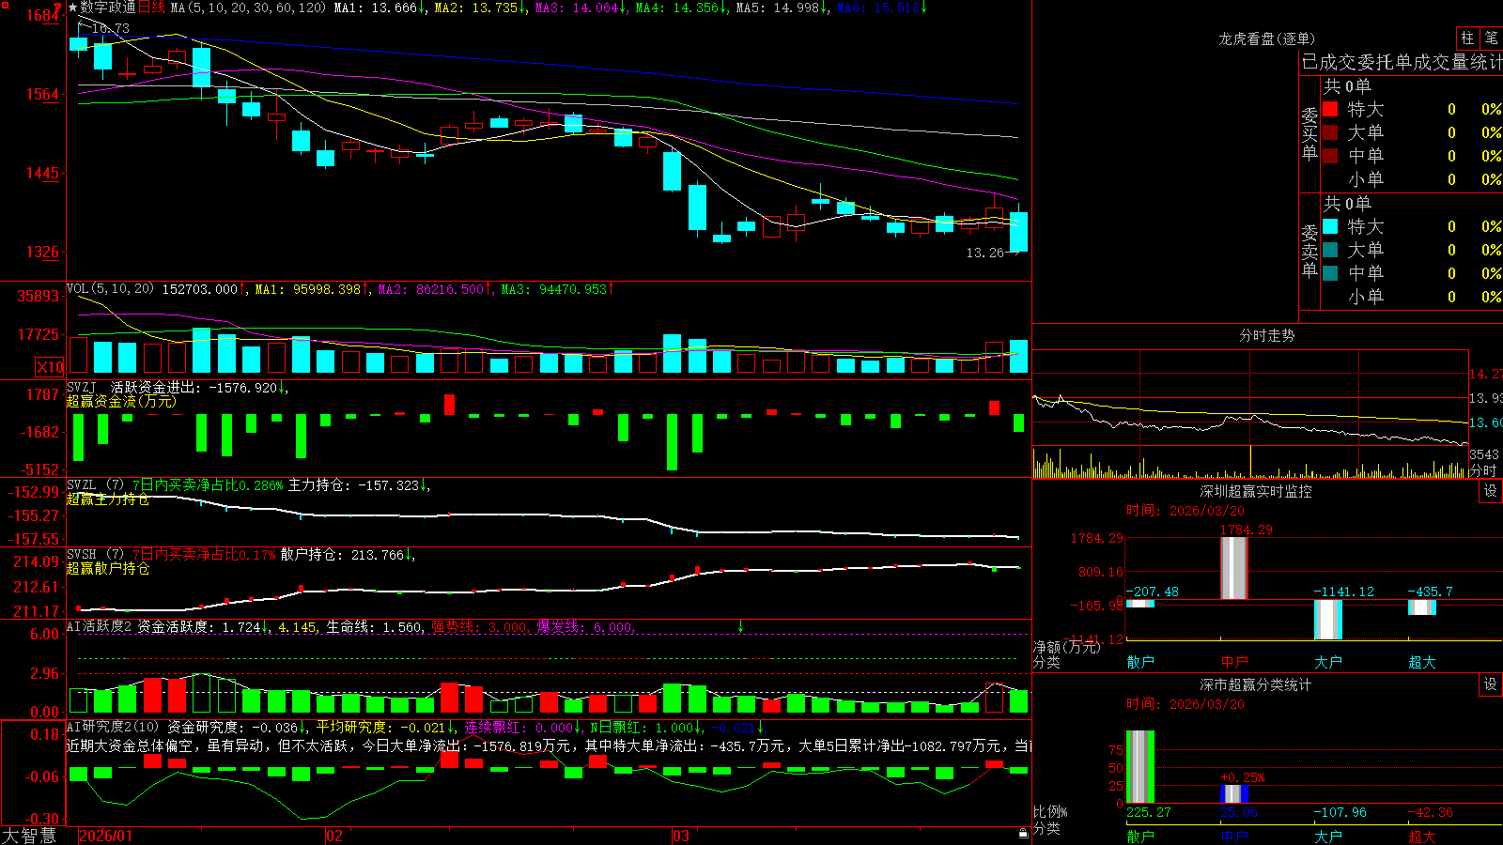Click the star icon before 数字政通

[x=72, y=8]
